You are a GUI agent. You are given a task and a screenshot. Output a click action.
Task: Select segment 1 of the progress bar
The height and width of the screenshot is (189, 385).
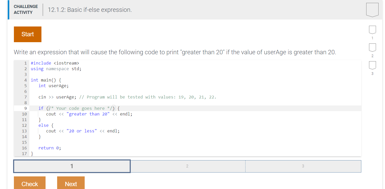[72, 166]
